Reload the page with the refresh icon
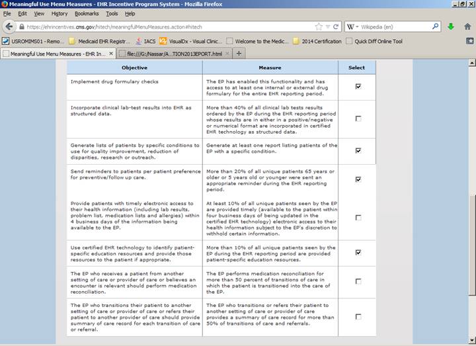476x346 pixels. click(337, 26)
